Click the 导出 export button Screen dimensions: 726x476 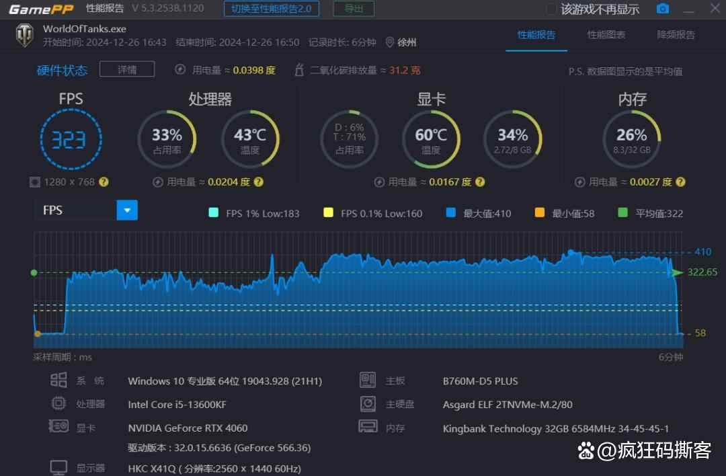coord(354,9)
